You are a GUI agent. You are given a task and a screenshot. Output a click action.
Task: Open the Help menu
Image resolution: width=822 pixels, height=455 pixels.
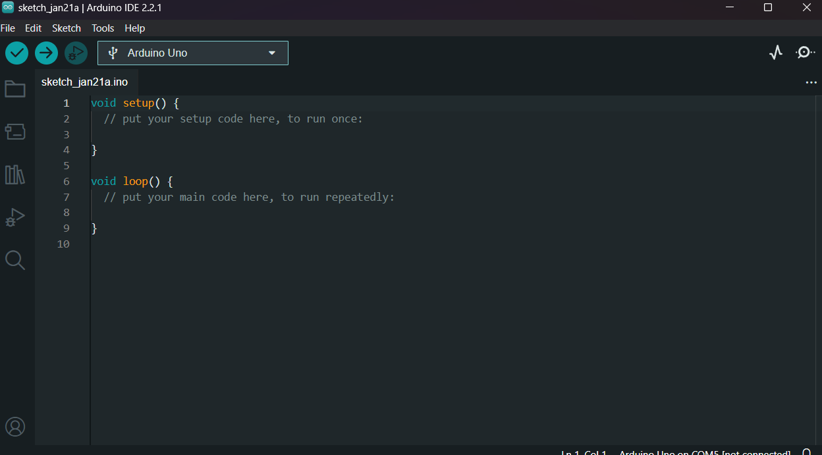coord(134,28)
